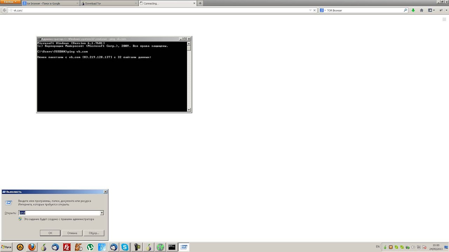Expand the add-on toolbar dropdown arrow
449x252 pixels.
click(x=447, y=10)
